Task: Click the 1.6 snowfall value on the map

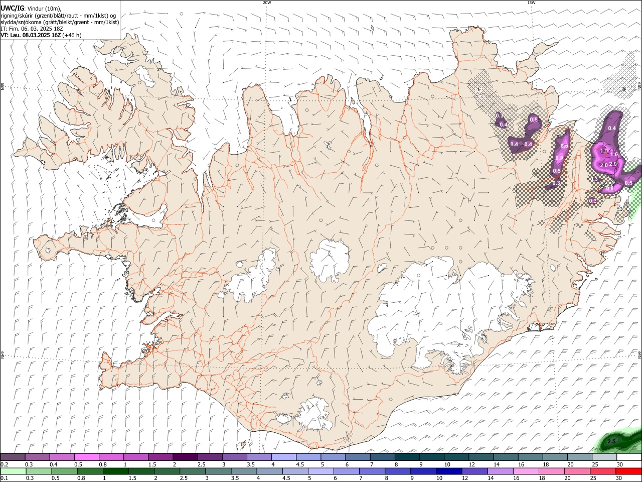Action: pos(614,155)
